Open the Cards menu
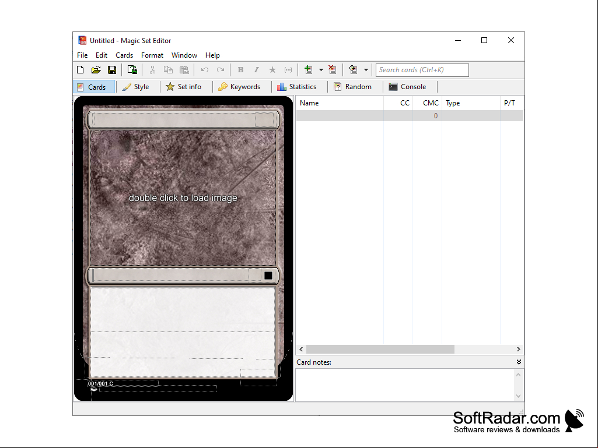The width and height of the screenshot is (598, 448). point(124,55)
